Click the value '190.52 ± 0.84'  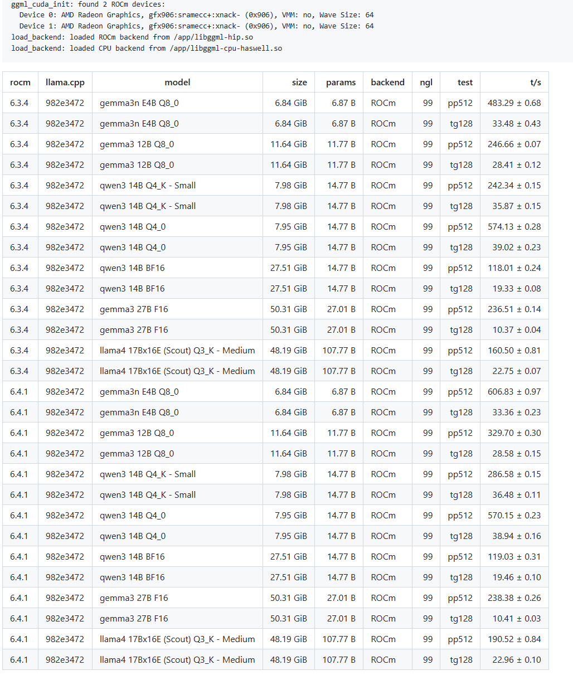514,639
